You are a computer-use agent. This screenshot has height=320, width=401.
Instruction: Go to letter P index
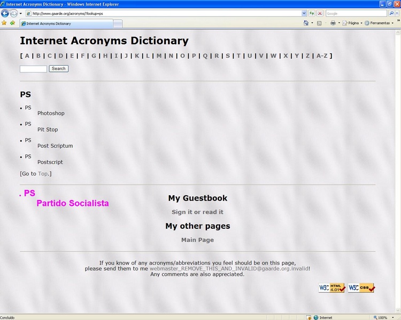coord(194,55)
